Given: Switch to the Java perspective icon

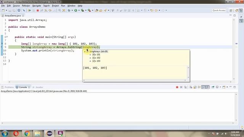Looking at the screenshot, I should 236,10.
